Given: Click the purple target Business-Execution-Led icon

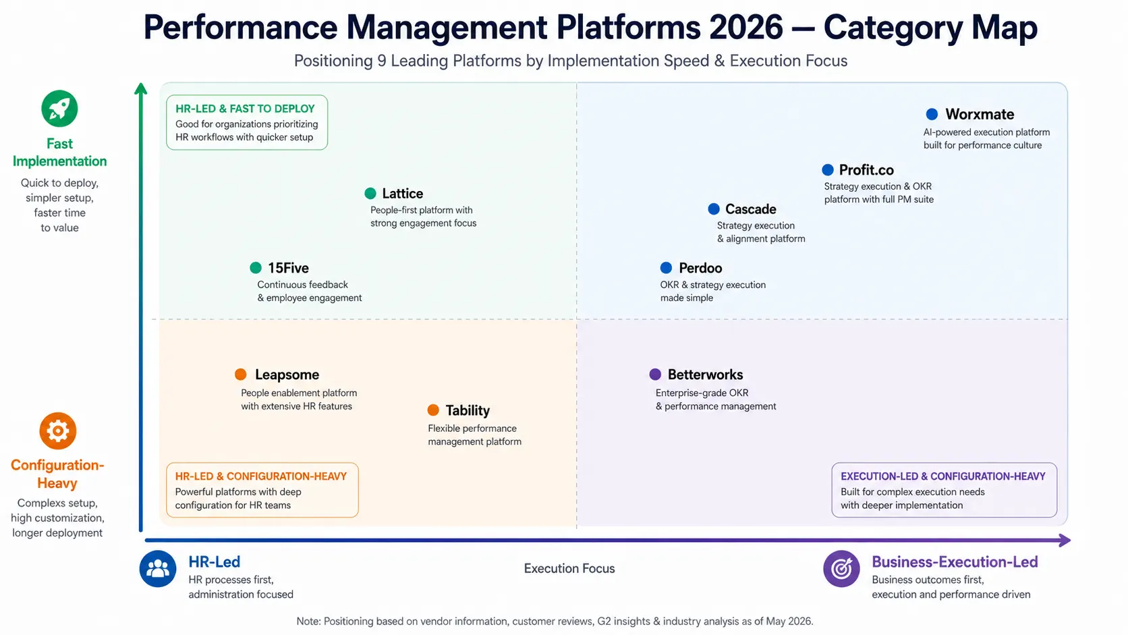Looking at the screenshot, I should click(x=841, y=569).
